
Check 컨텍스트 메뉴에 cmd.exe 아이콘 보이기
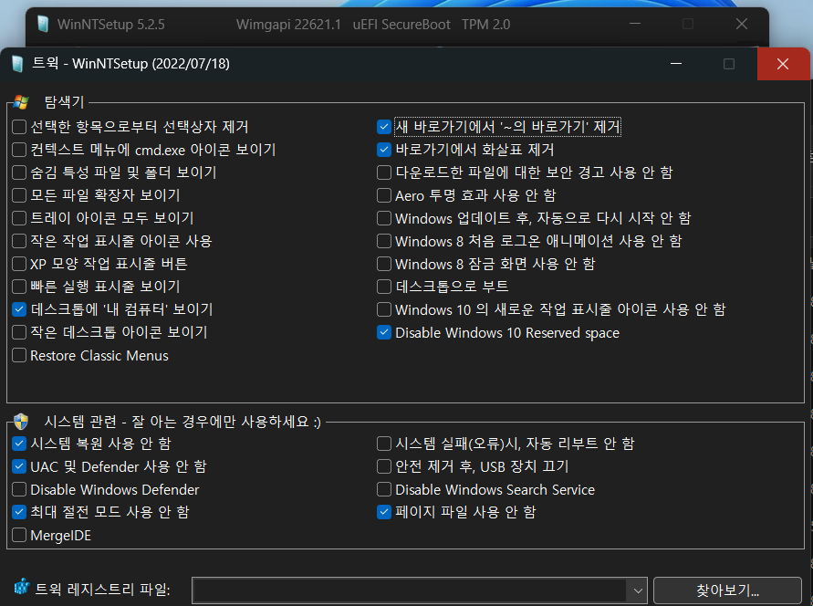(19, 150)
